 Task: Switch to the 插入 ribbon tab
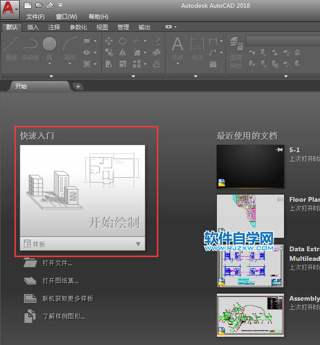point(33,27)
